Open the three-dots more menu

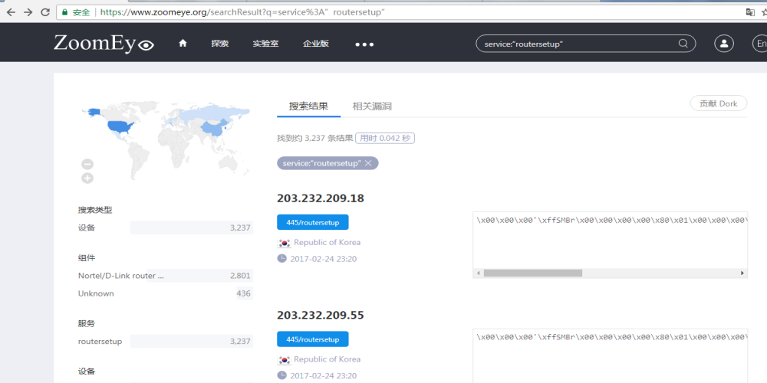pyautogui.click(x=364, y=44)
